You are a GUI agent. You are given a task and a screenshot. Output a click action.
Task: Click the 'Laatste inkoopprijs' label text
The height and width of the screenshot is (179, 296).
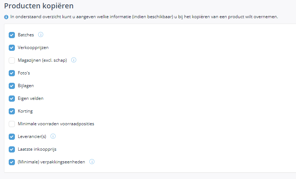tap(37, 149)
